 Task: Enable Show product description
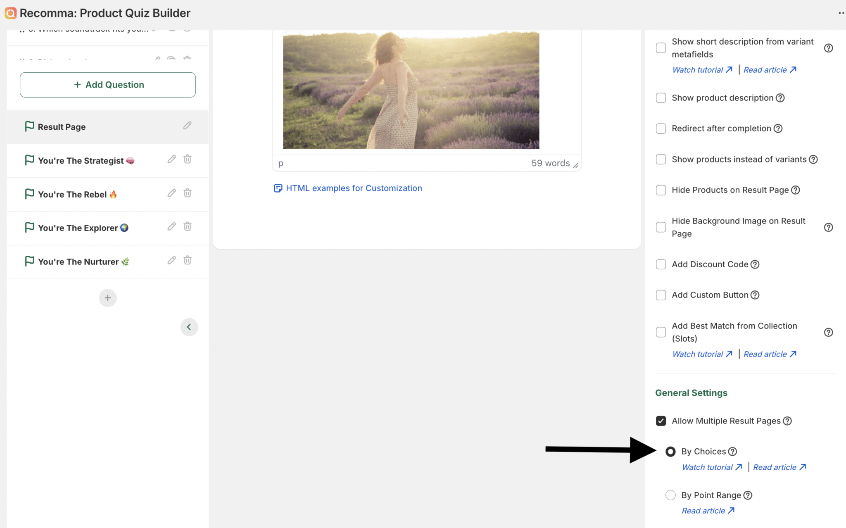(661, 98)
